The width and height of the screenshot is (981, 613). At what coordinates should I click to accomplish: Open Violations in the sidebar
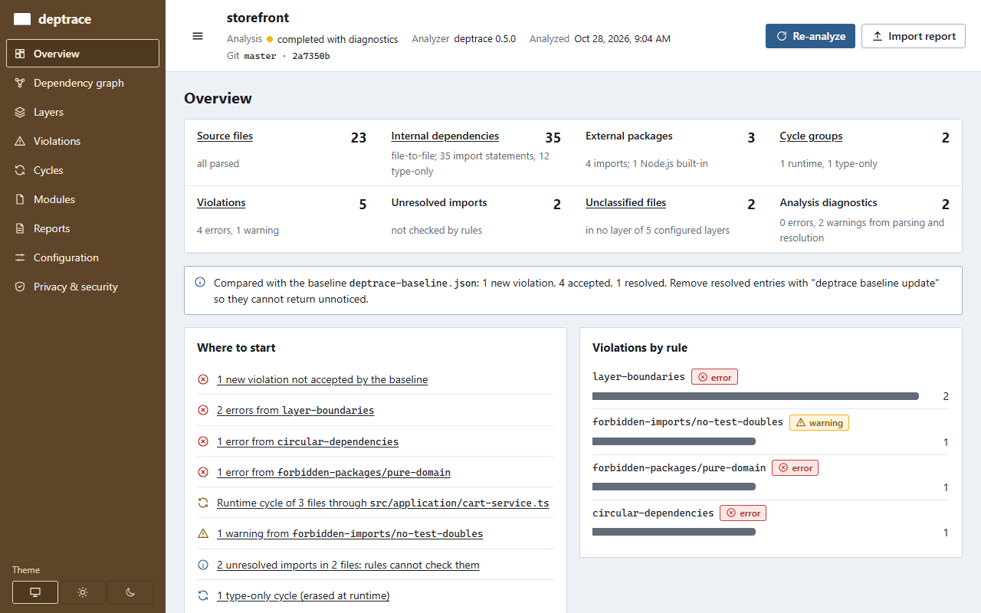[83, 141]
